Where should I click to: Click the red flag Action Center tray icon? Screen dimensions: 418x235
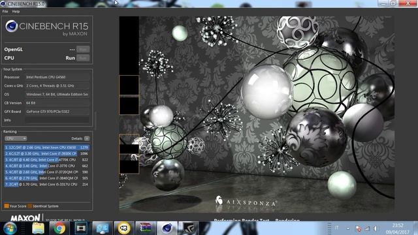tap(359, 228)
